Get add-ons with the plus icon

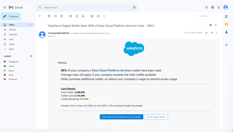(226, 45)
